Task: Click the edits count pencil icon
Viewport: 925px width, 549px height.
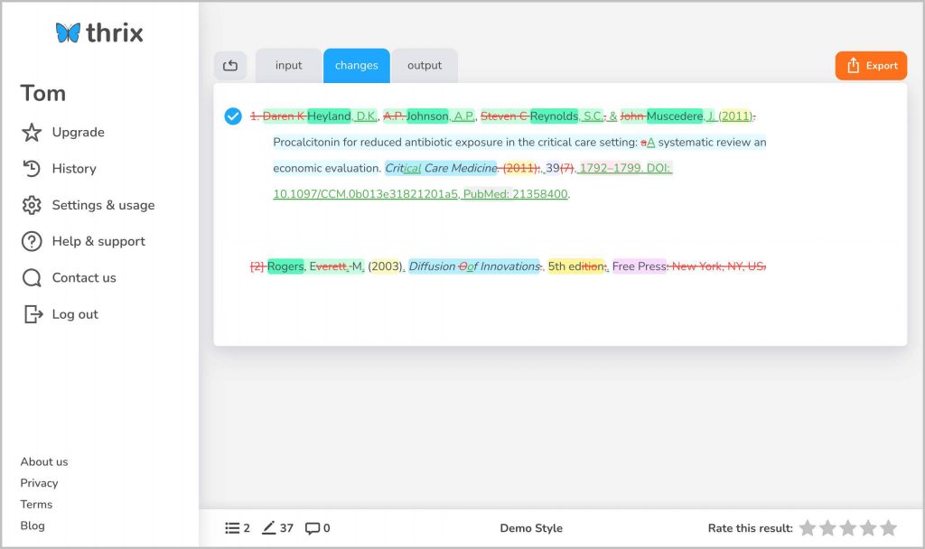Action: [x=268, y=528]
